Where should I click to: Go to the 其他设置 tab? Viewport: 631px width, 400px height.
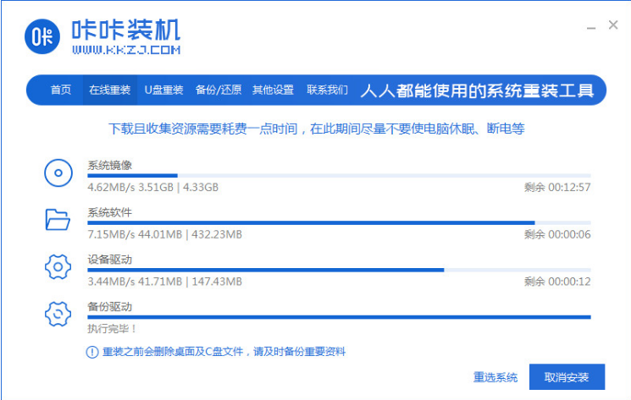pyautogui.click(x=273, y=90)
